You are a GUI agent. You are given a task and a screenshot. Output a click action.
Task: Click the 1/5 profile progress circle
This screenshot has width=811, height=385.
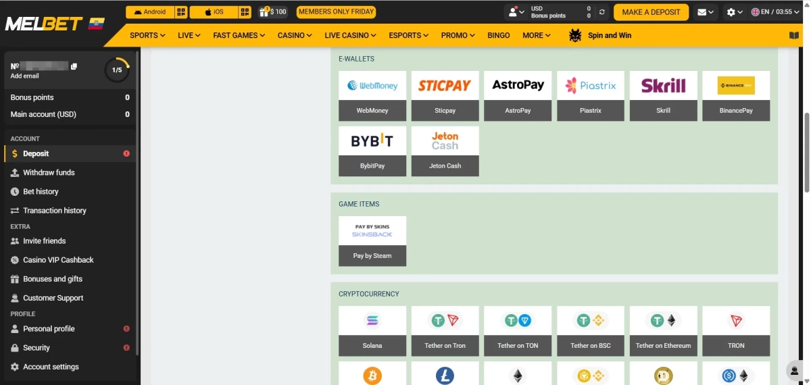point(117,70)
